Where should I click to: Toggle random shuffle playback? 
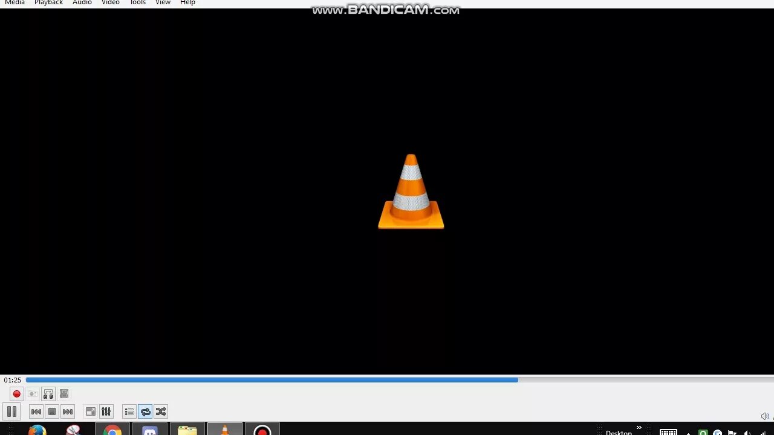point(161,412)
